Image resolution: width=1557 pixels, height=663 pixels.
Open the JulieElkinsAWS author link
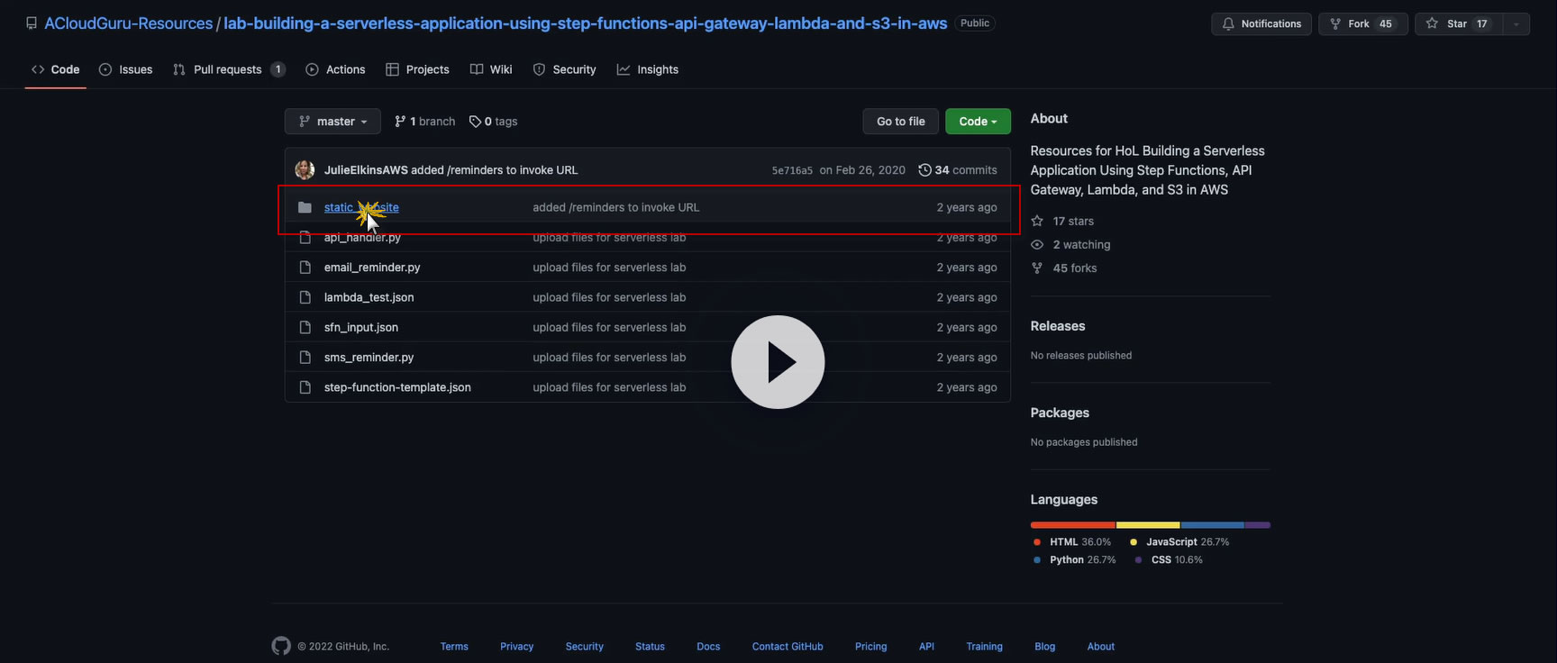pyautogui.click(x=366, y=169)
